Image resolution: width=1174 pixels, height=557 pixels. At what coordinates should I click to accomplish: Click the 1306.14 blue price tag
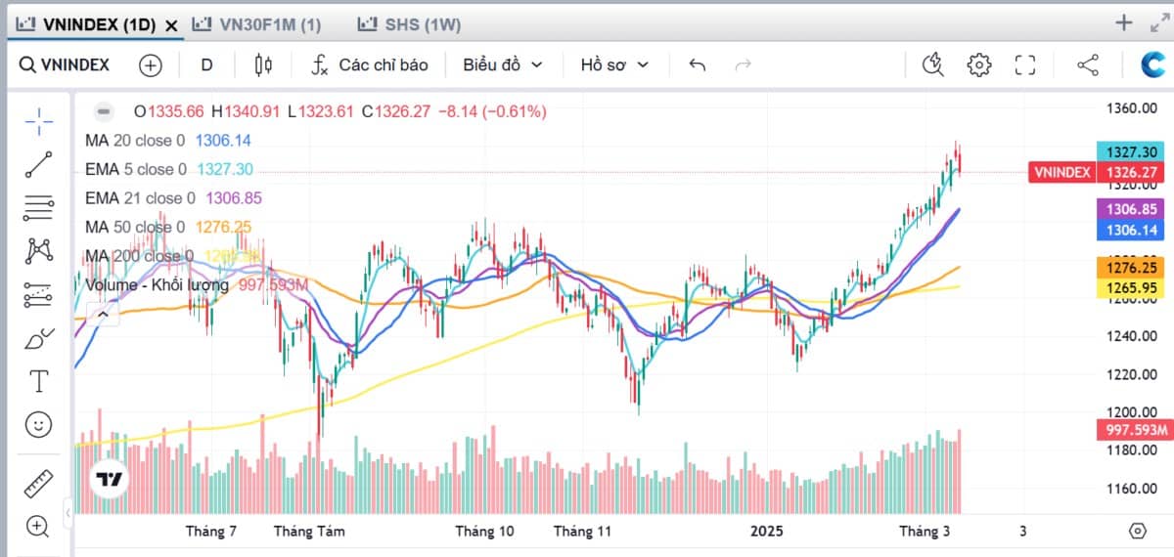(1133, 230)
